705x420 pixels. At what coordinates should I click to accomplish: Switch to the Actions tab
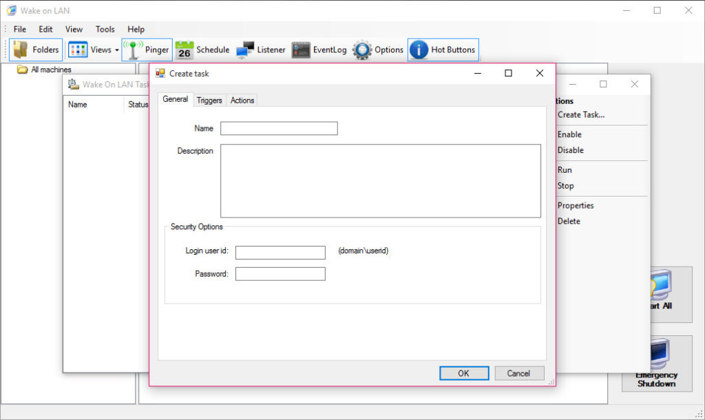tap(242, 101)
